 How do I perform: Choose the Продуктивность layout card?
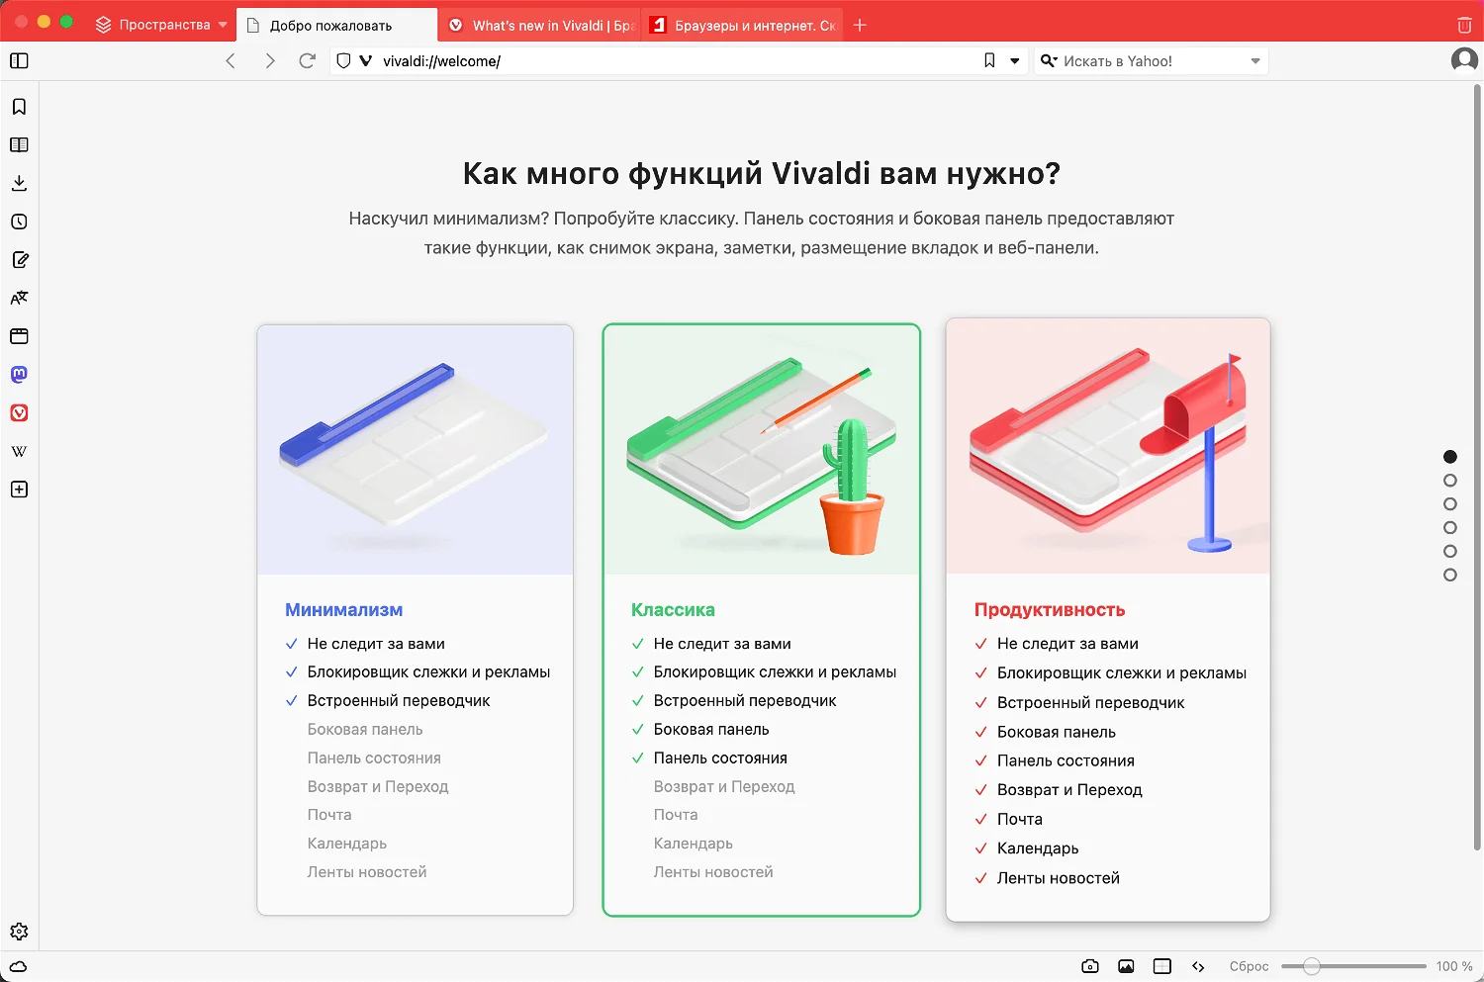(1108, 620)
